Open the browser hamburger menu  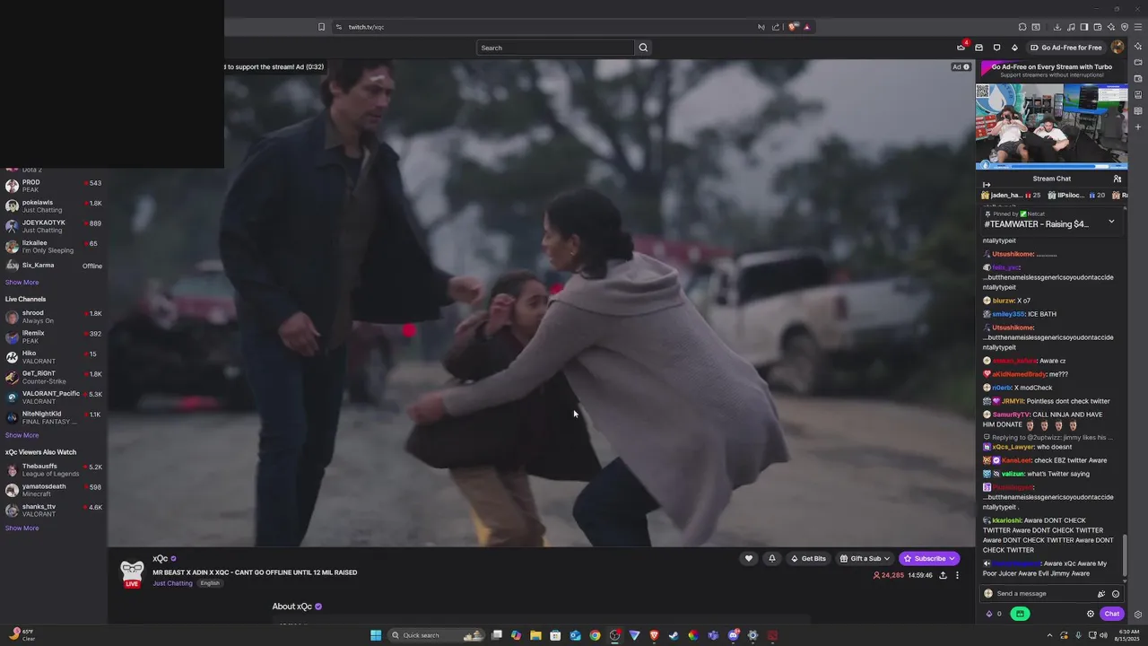(x=1138, y=27)
